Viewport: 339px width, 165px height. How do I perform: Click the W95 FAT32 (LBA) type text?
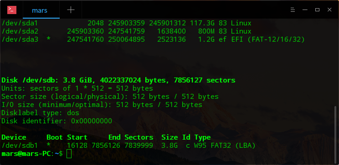tap(225, 146)
